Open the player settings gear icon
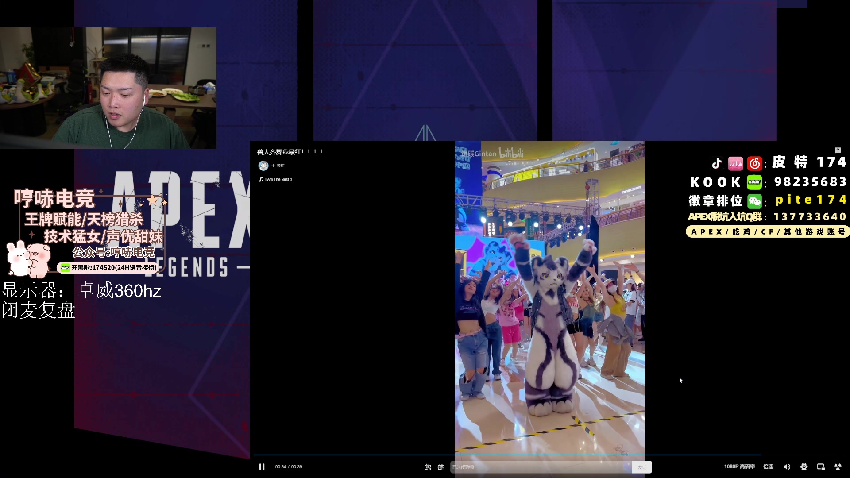This screenshot has height=478, width=850. click(804, 466)
